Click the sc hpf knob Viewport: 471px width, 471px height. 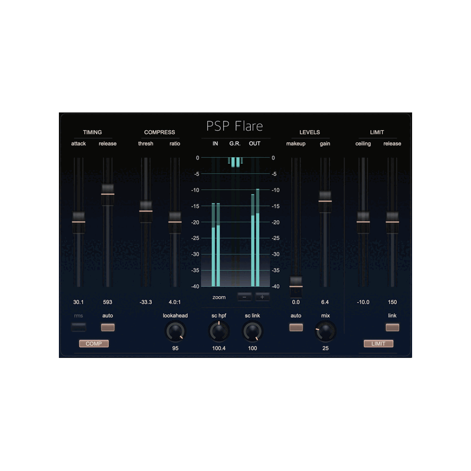pyautogui.click(x=218, y=331)
